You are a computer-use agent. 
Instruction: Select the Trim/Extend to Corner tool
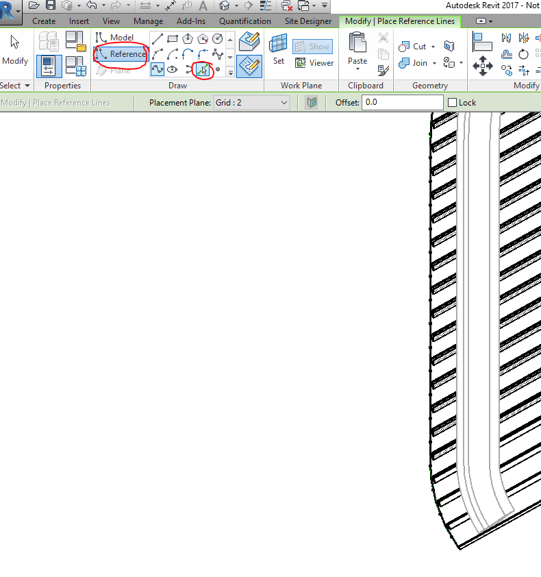point(523,70)
